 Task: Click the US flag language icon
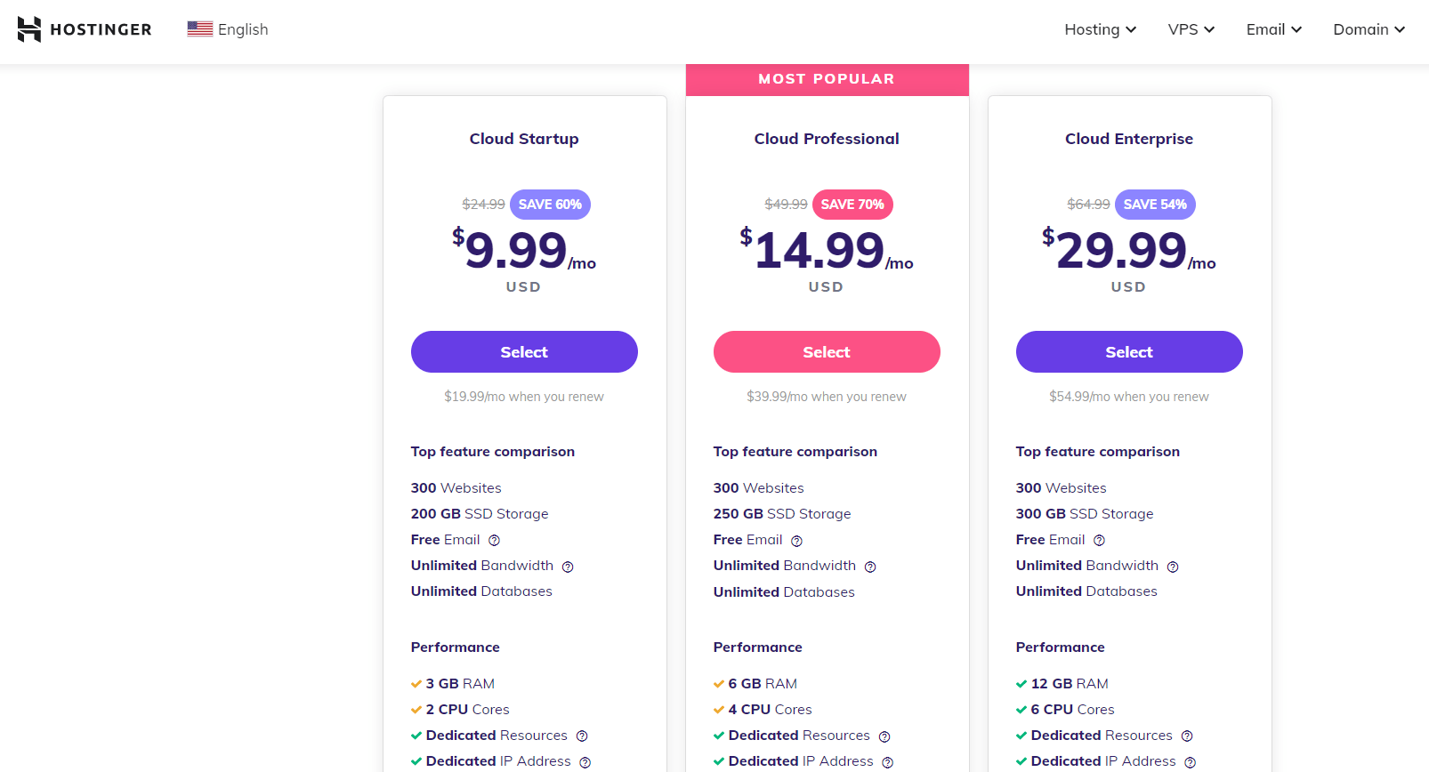click(x=199, y=29)
